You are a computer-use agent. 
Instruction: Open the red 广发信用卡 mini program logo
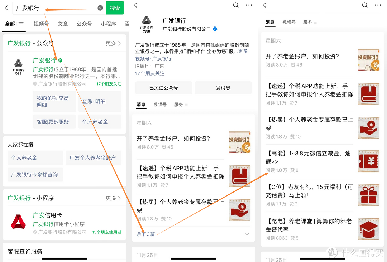point(18,222)
